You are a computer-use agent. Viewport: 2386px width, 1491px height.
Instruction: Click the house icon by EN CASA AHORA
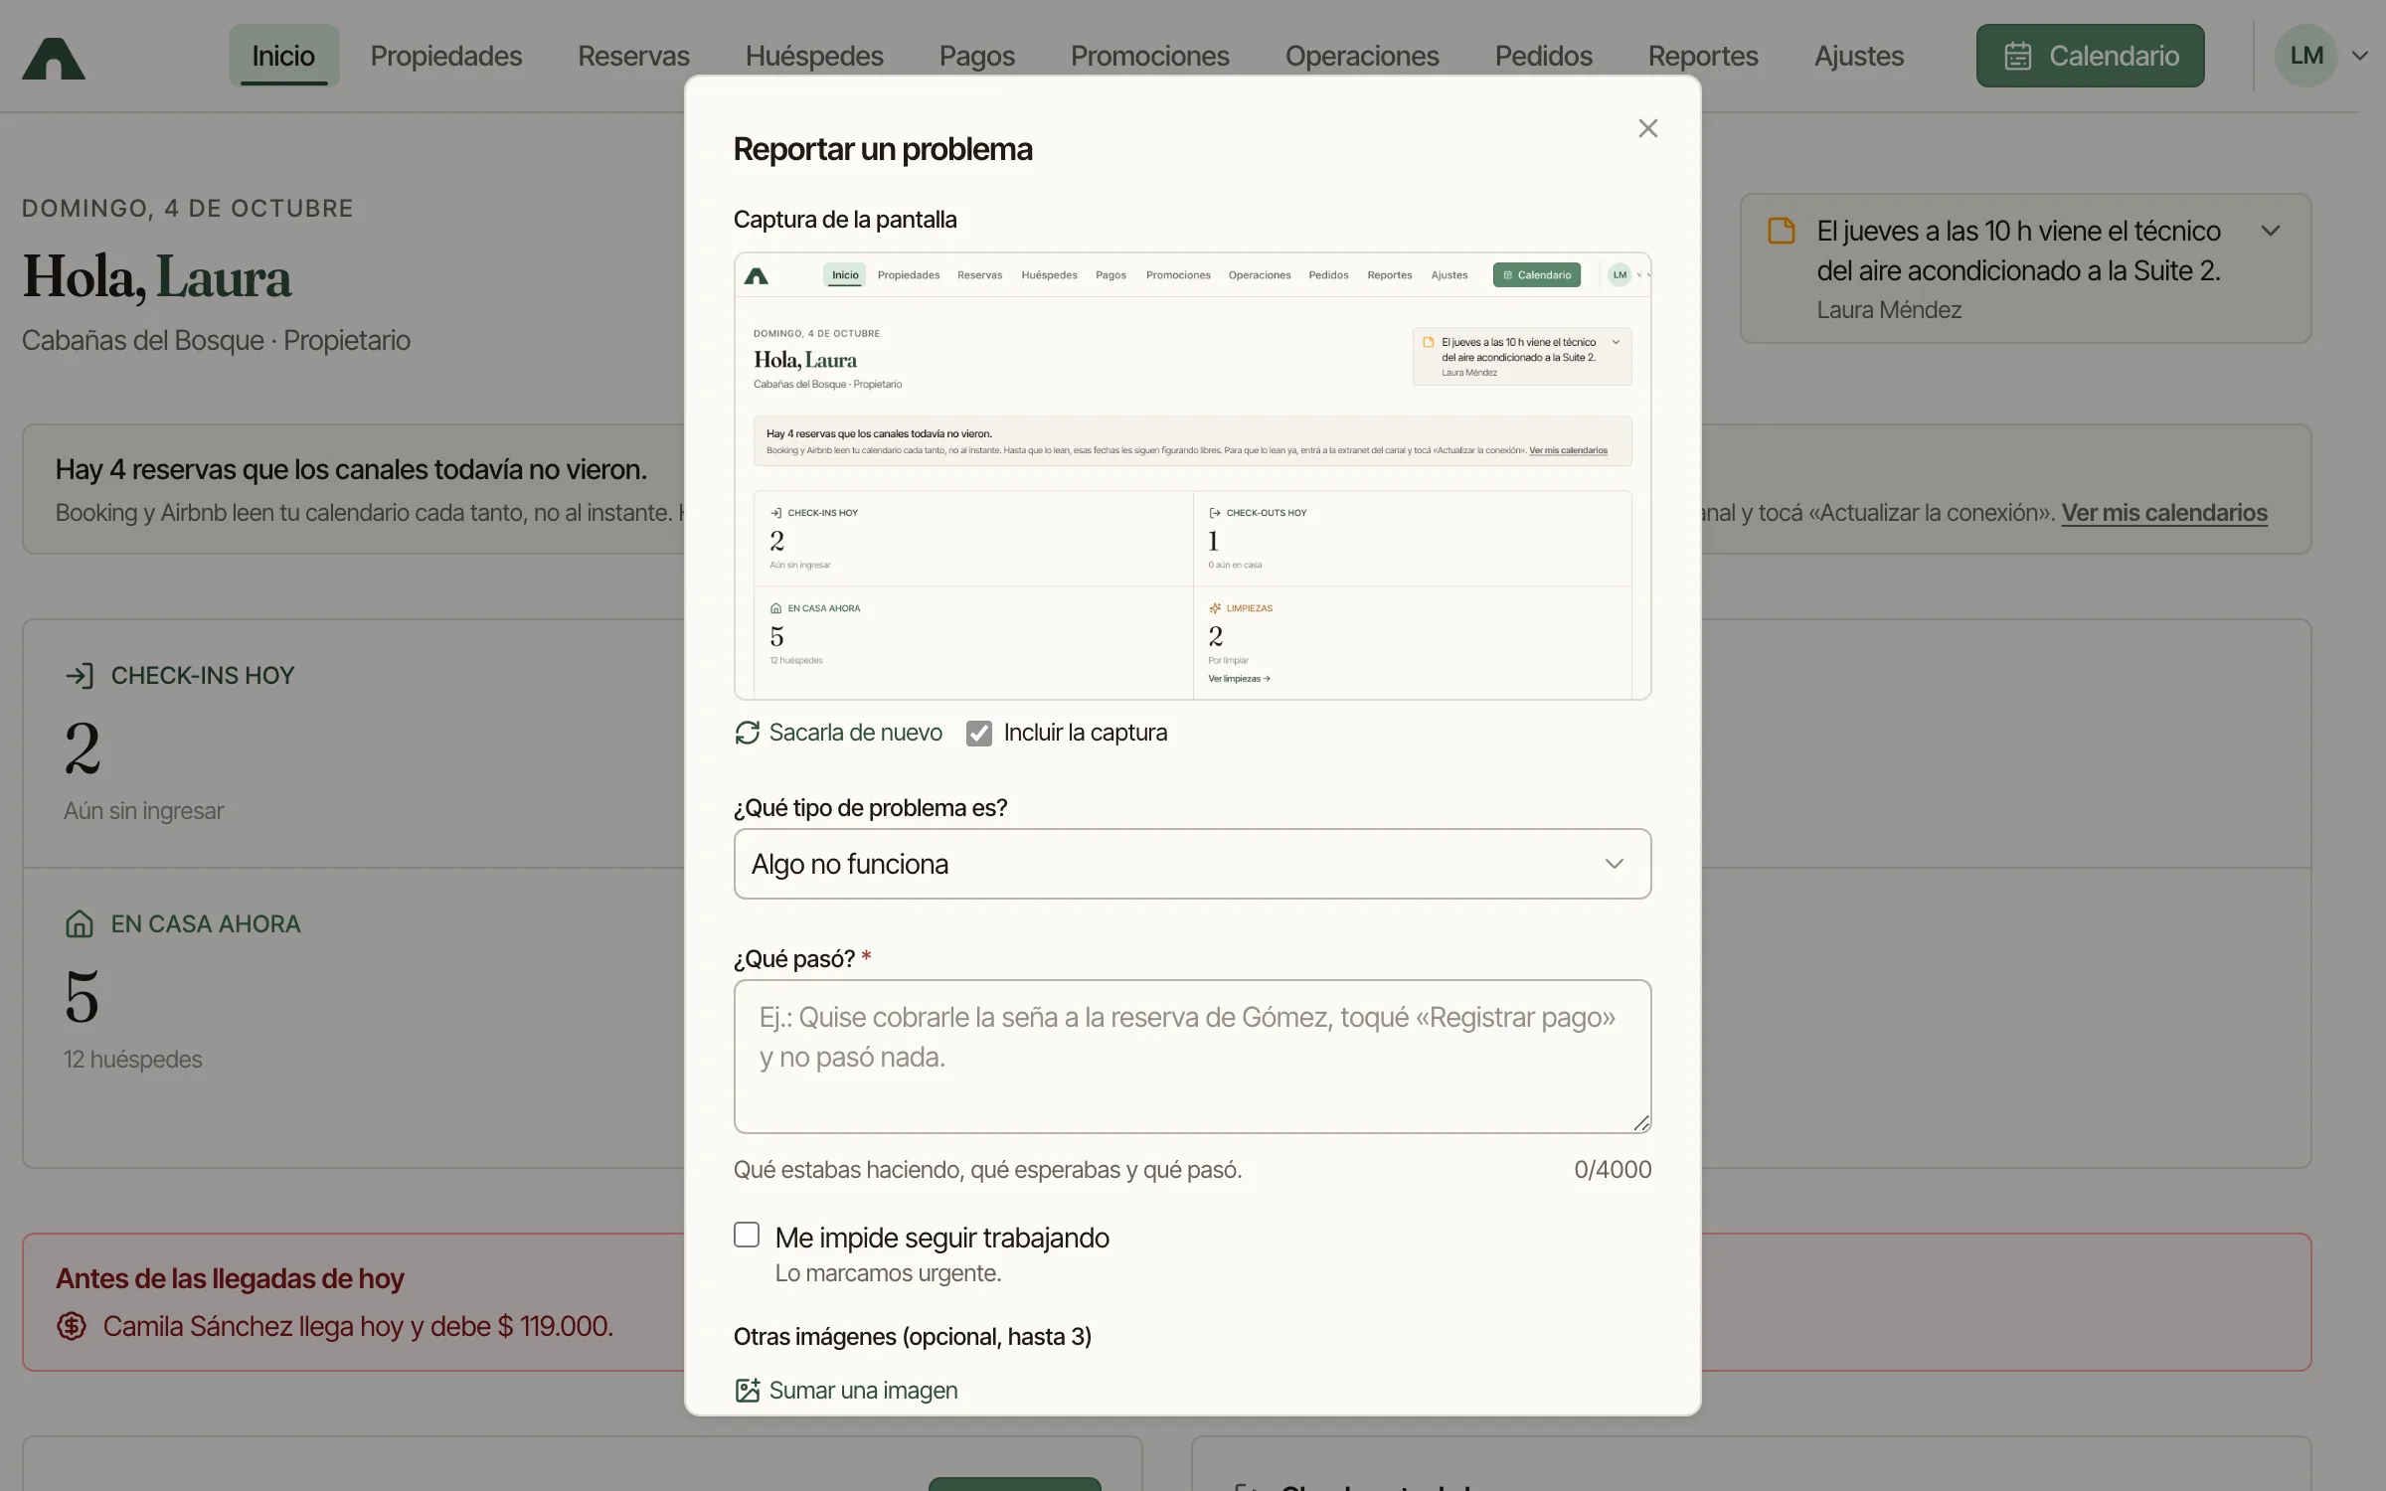pyautogui.click(x=80, y=924)
